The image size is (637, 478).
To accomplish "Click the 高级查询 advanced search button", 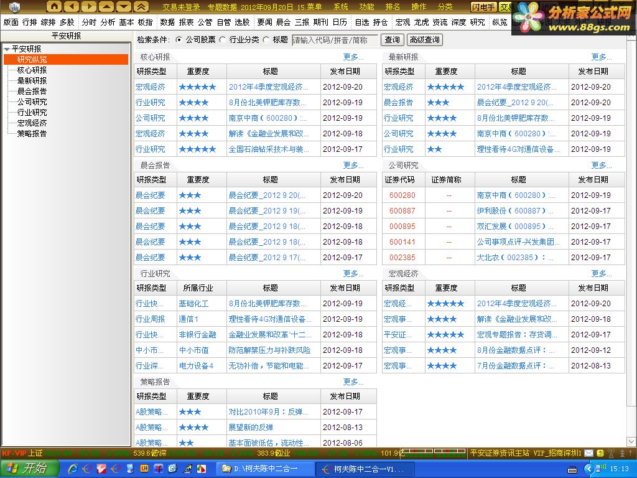I will click(424, 40).
